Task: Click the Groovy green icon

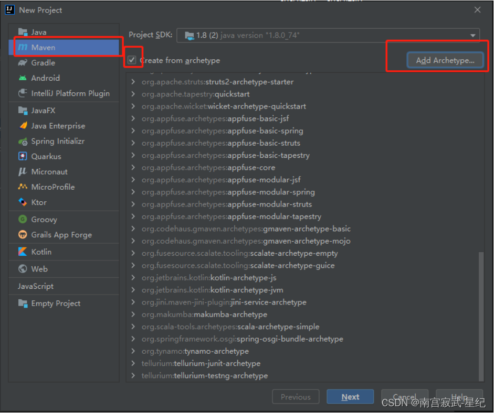Action: coord(23,219)
